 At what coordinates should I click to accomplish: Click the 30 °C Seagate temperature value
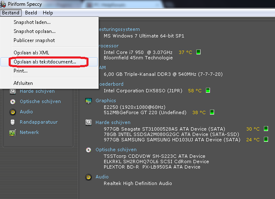coord(253,129)
